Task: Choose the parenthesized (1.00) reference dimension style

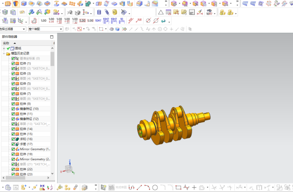Action: [90, 21]
